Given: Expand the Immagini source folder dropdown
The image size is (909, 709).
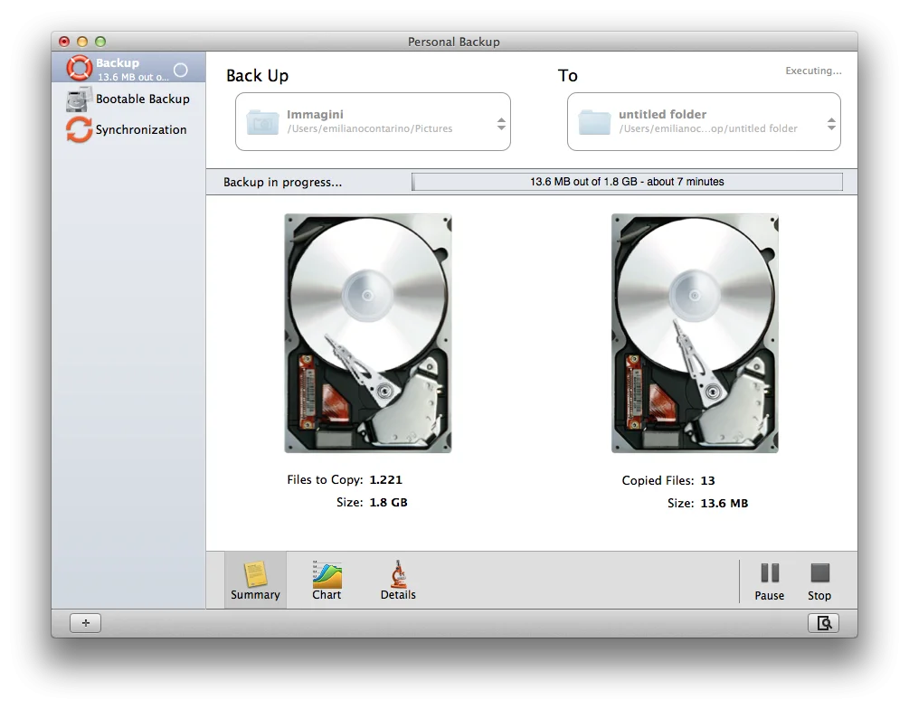Looking at the screenshot, I should coord(501,123).
